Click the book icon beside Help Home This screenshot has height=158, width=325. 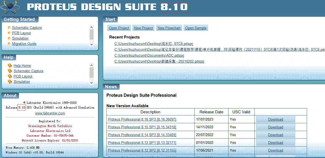(x=10, y=65)
